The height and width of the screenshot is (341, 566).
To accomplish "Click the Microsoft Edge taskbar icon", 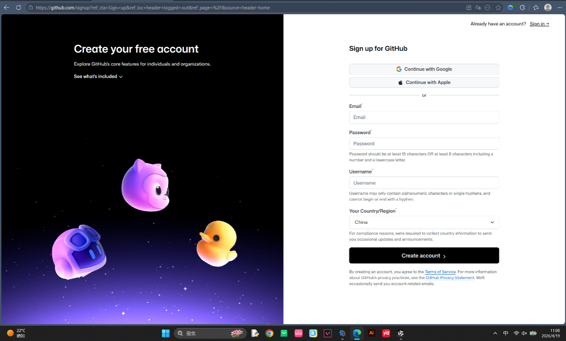I will pyautogui.click(x=357, y=333).
